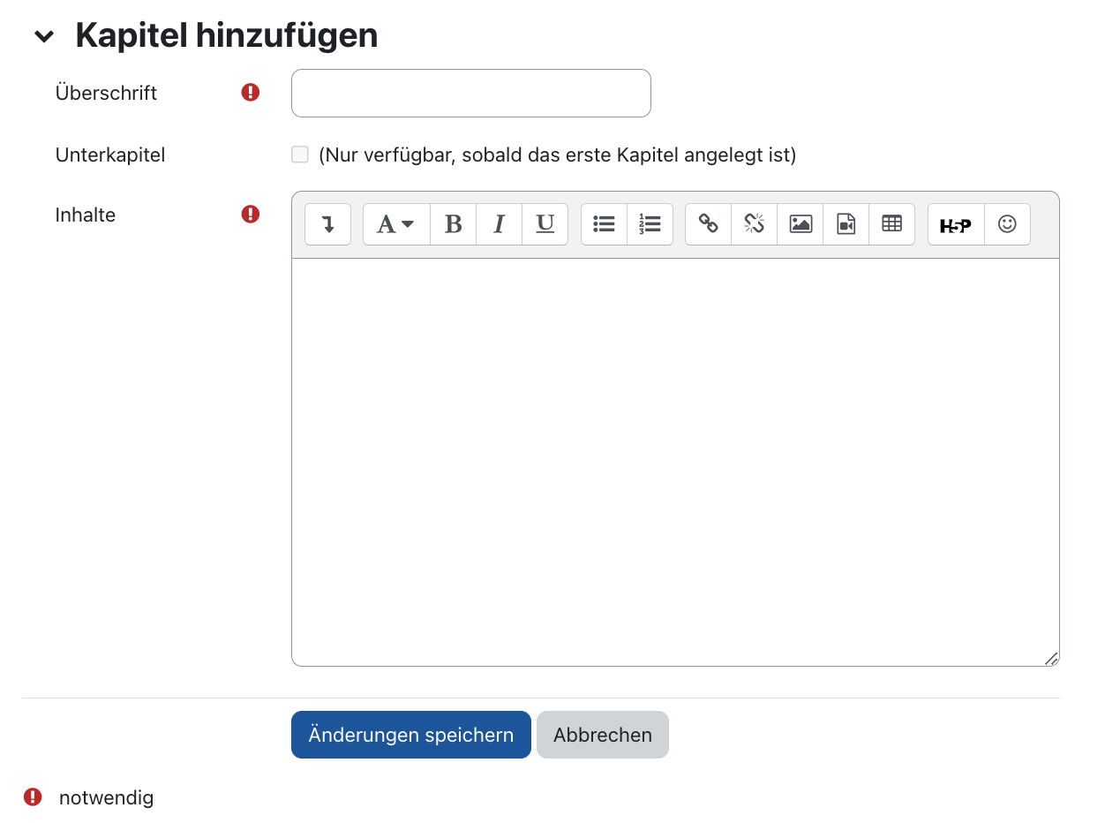Insert a hyperlink into the content
Viewport: 1105px width, 823px height.
(x=708, y=224)
